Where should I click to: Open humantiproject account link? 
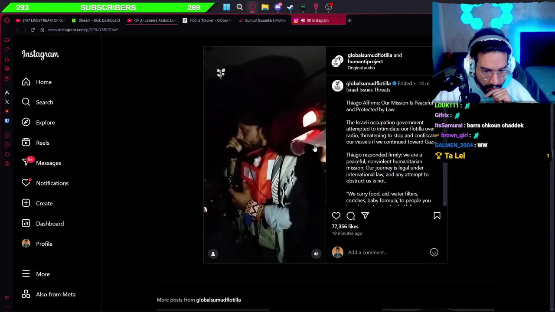point(365,62)
